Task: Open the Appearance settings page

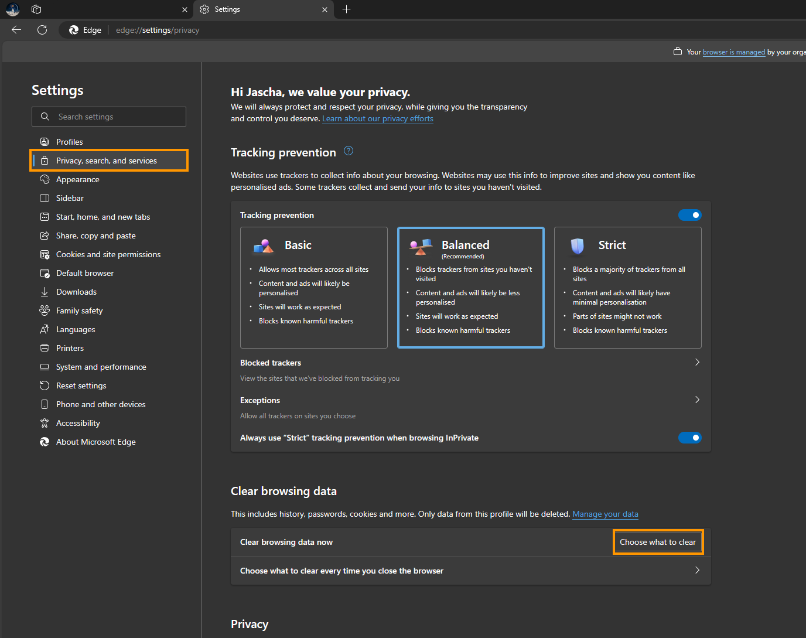Action: pos(109,179)
